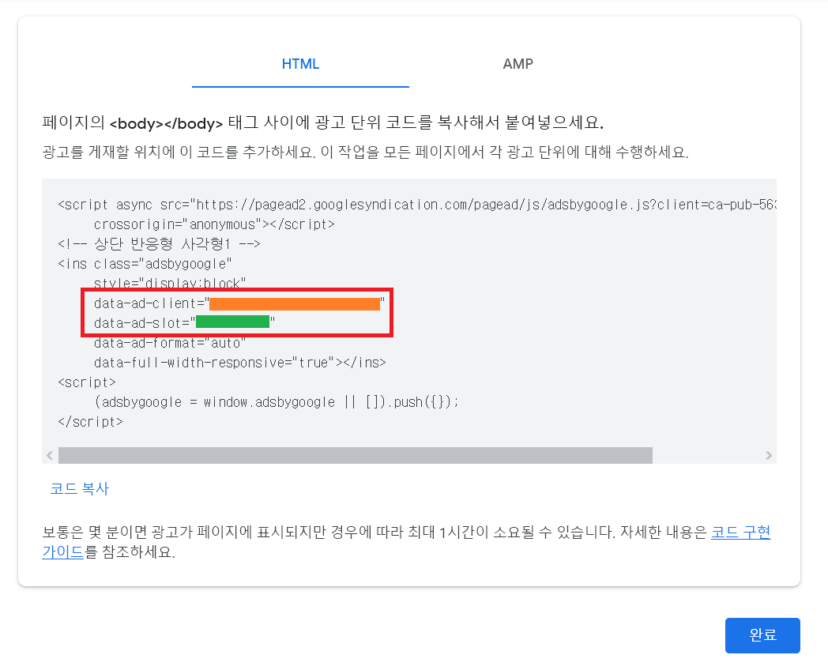Click the adsbygoogle push script line
Viewport: 828px width, 670px height.
277,402
